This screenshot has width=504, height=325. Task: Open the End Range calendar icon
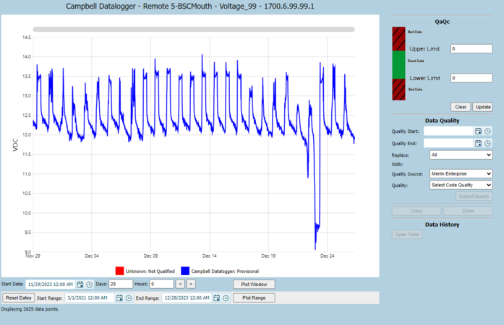click(x=217, y=298)
